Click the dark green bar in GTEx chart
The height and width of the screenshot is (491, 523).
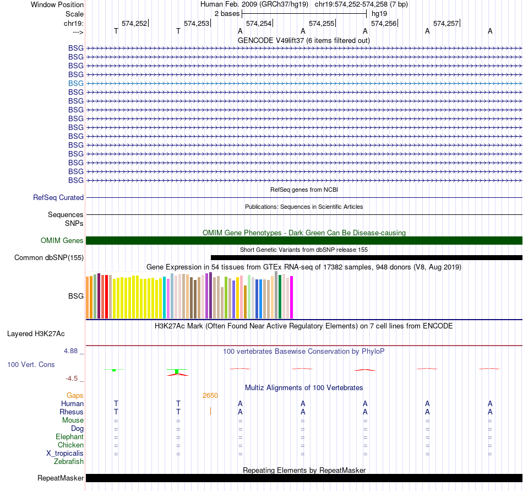tap(280, 296)
